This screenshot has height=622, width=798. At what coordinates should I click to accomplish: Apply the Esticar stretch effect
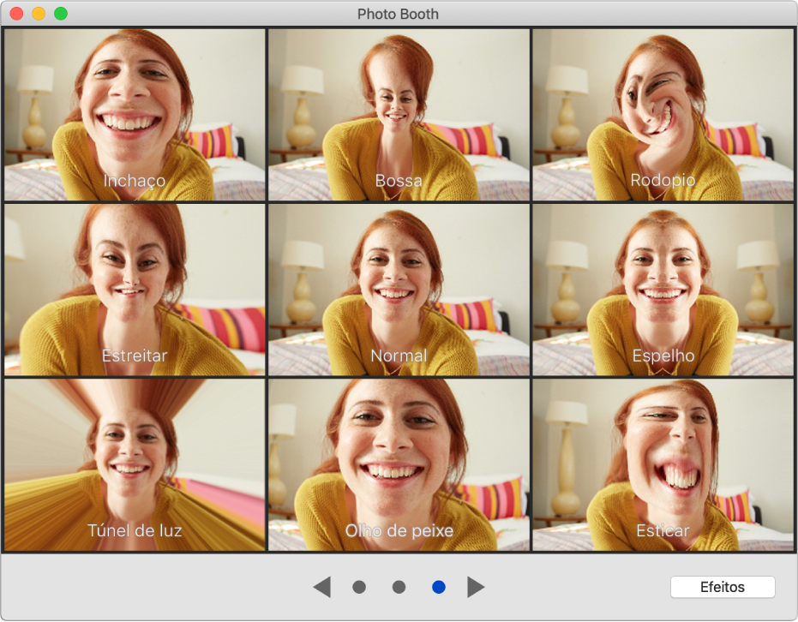click(x=663, y=465)
